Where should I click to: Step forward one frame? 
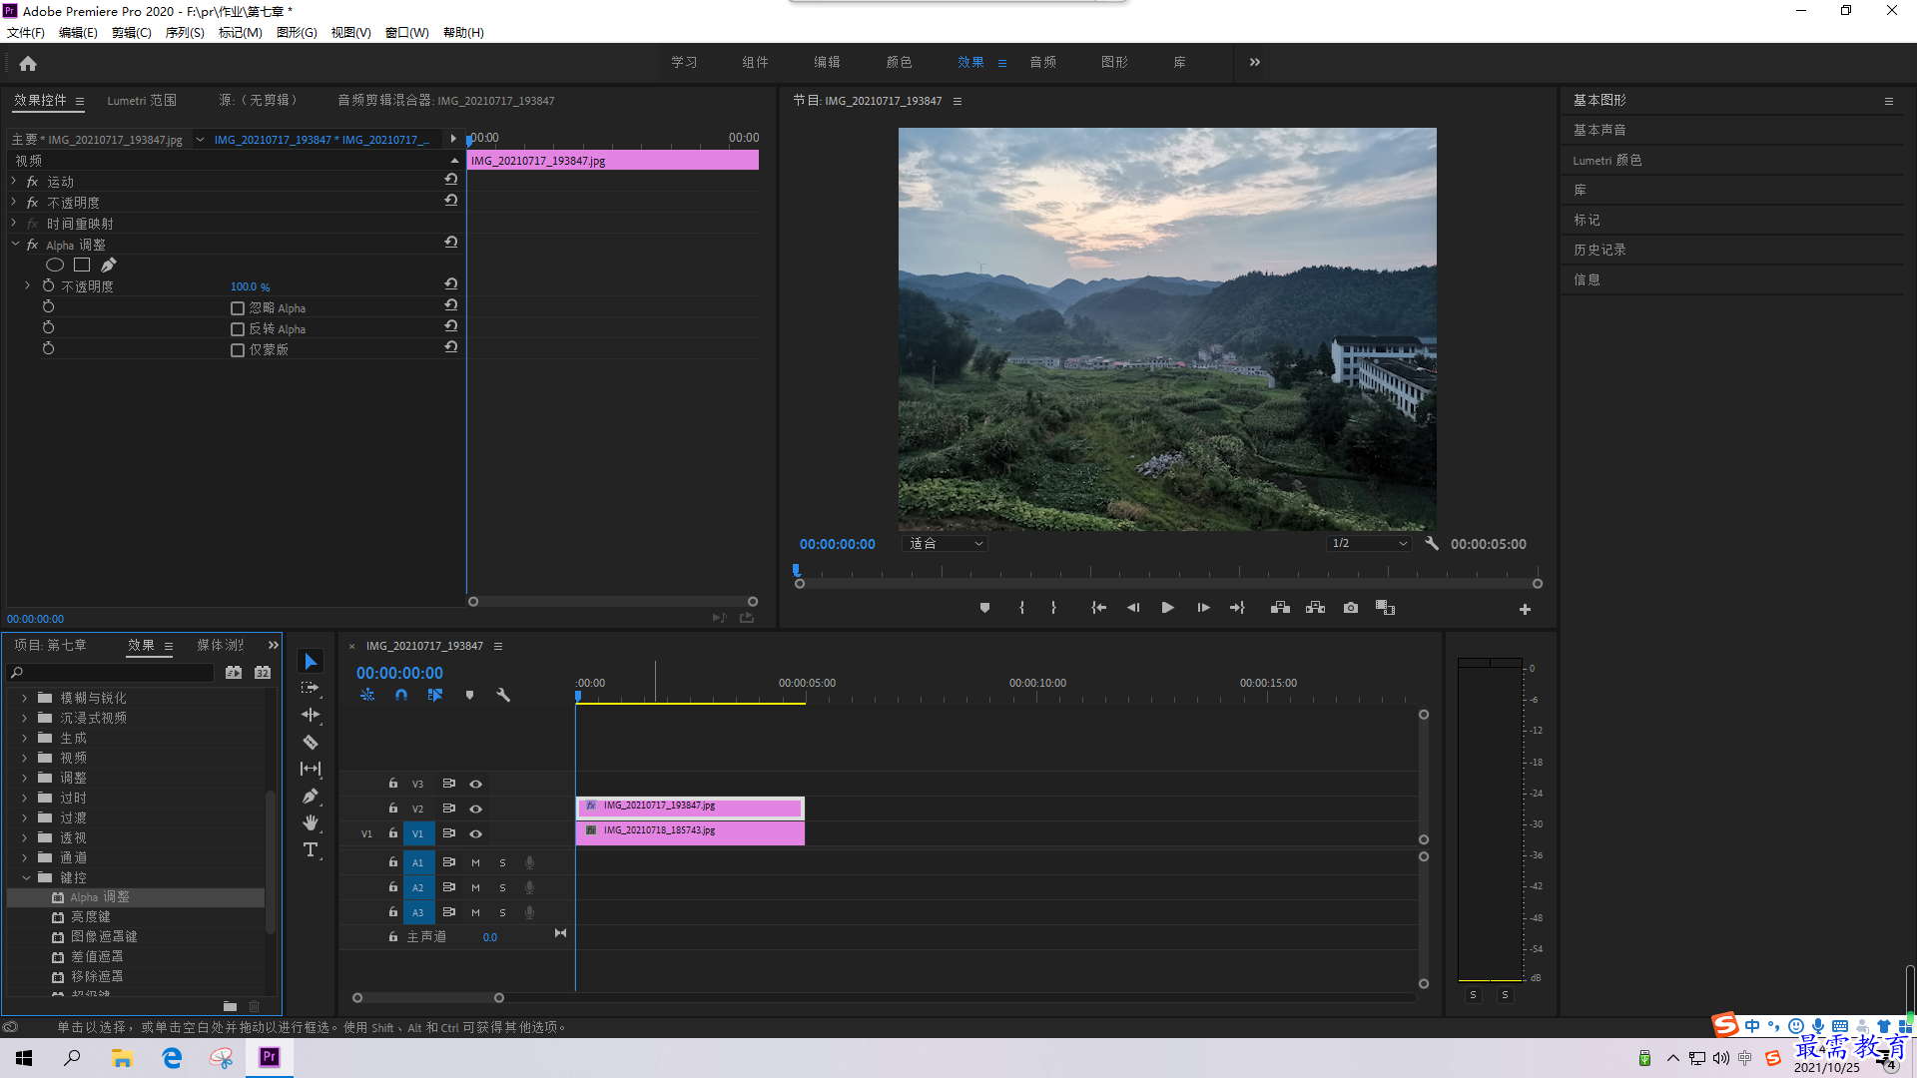coord(1203,608)
